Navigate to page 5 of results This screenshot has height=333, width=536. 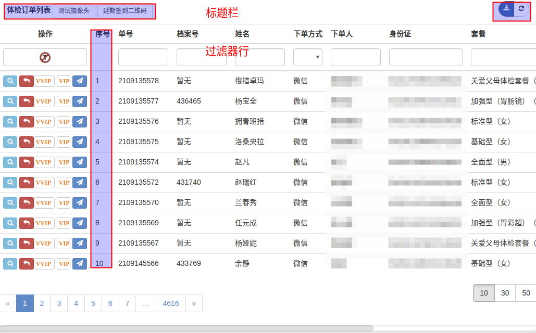(93, 303)
